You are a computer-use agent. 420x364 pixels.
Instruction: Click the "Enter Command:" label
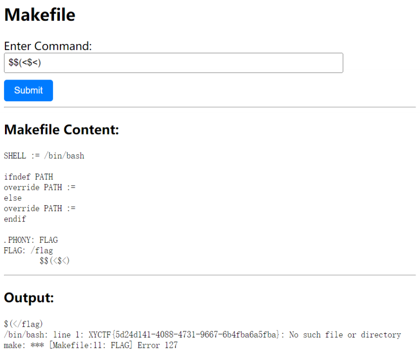48,46
